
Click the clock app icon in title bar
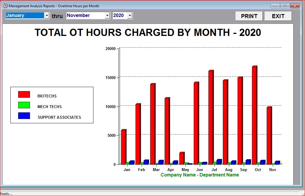(x=5, y=6)
